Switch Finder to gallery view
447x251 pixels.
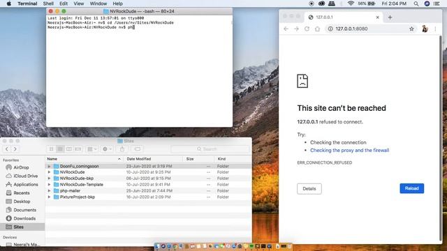[x=78, y=149]
